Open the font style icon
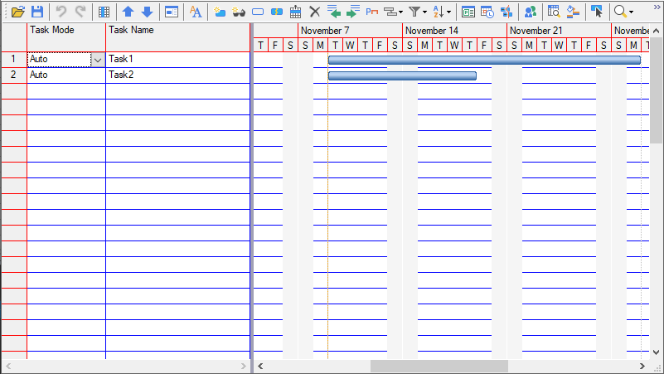 click(196, 12)
